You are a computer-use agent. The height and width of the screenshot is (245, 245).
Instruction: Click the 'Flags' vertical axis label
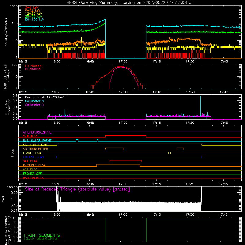pyautogui.click(x=13, y=153)
